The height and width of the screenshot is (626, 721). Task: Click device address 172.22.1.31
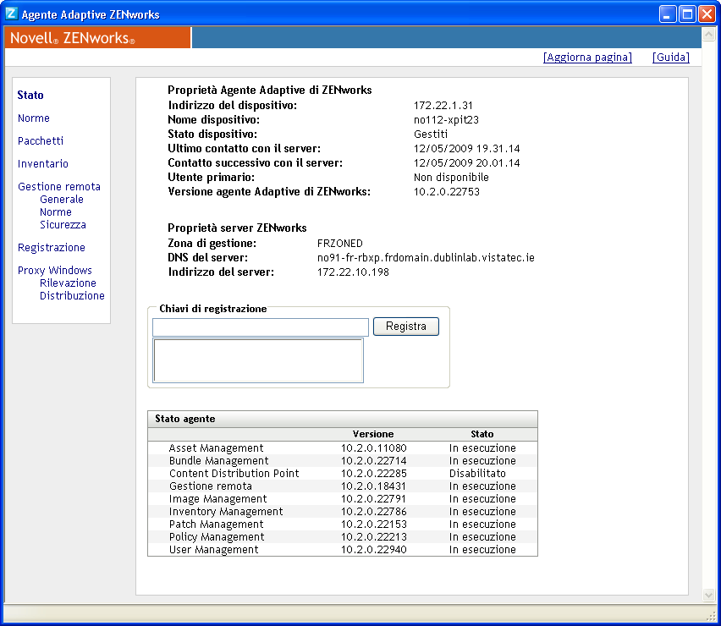(443, 105)
